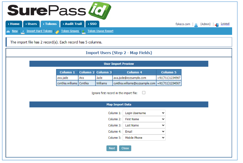Open the Import Hard Tokens link
Viewport: 243px width, 163px height.
(x=39, y=31)
